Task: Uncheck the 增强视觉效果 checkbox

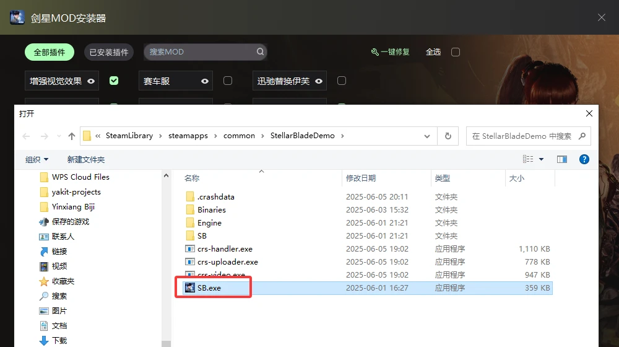Action: [x=114, y=81]
